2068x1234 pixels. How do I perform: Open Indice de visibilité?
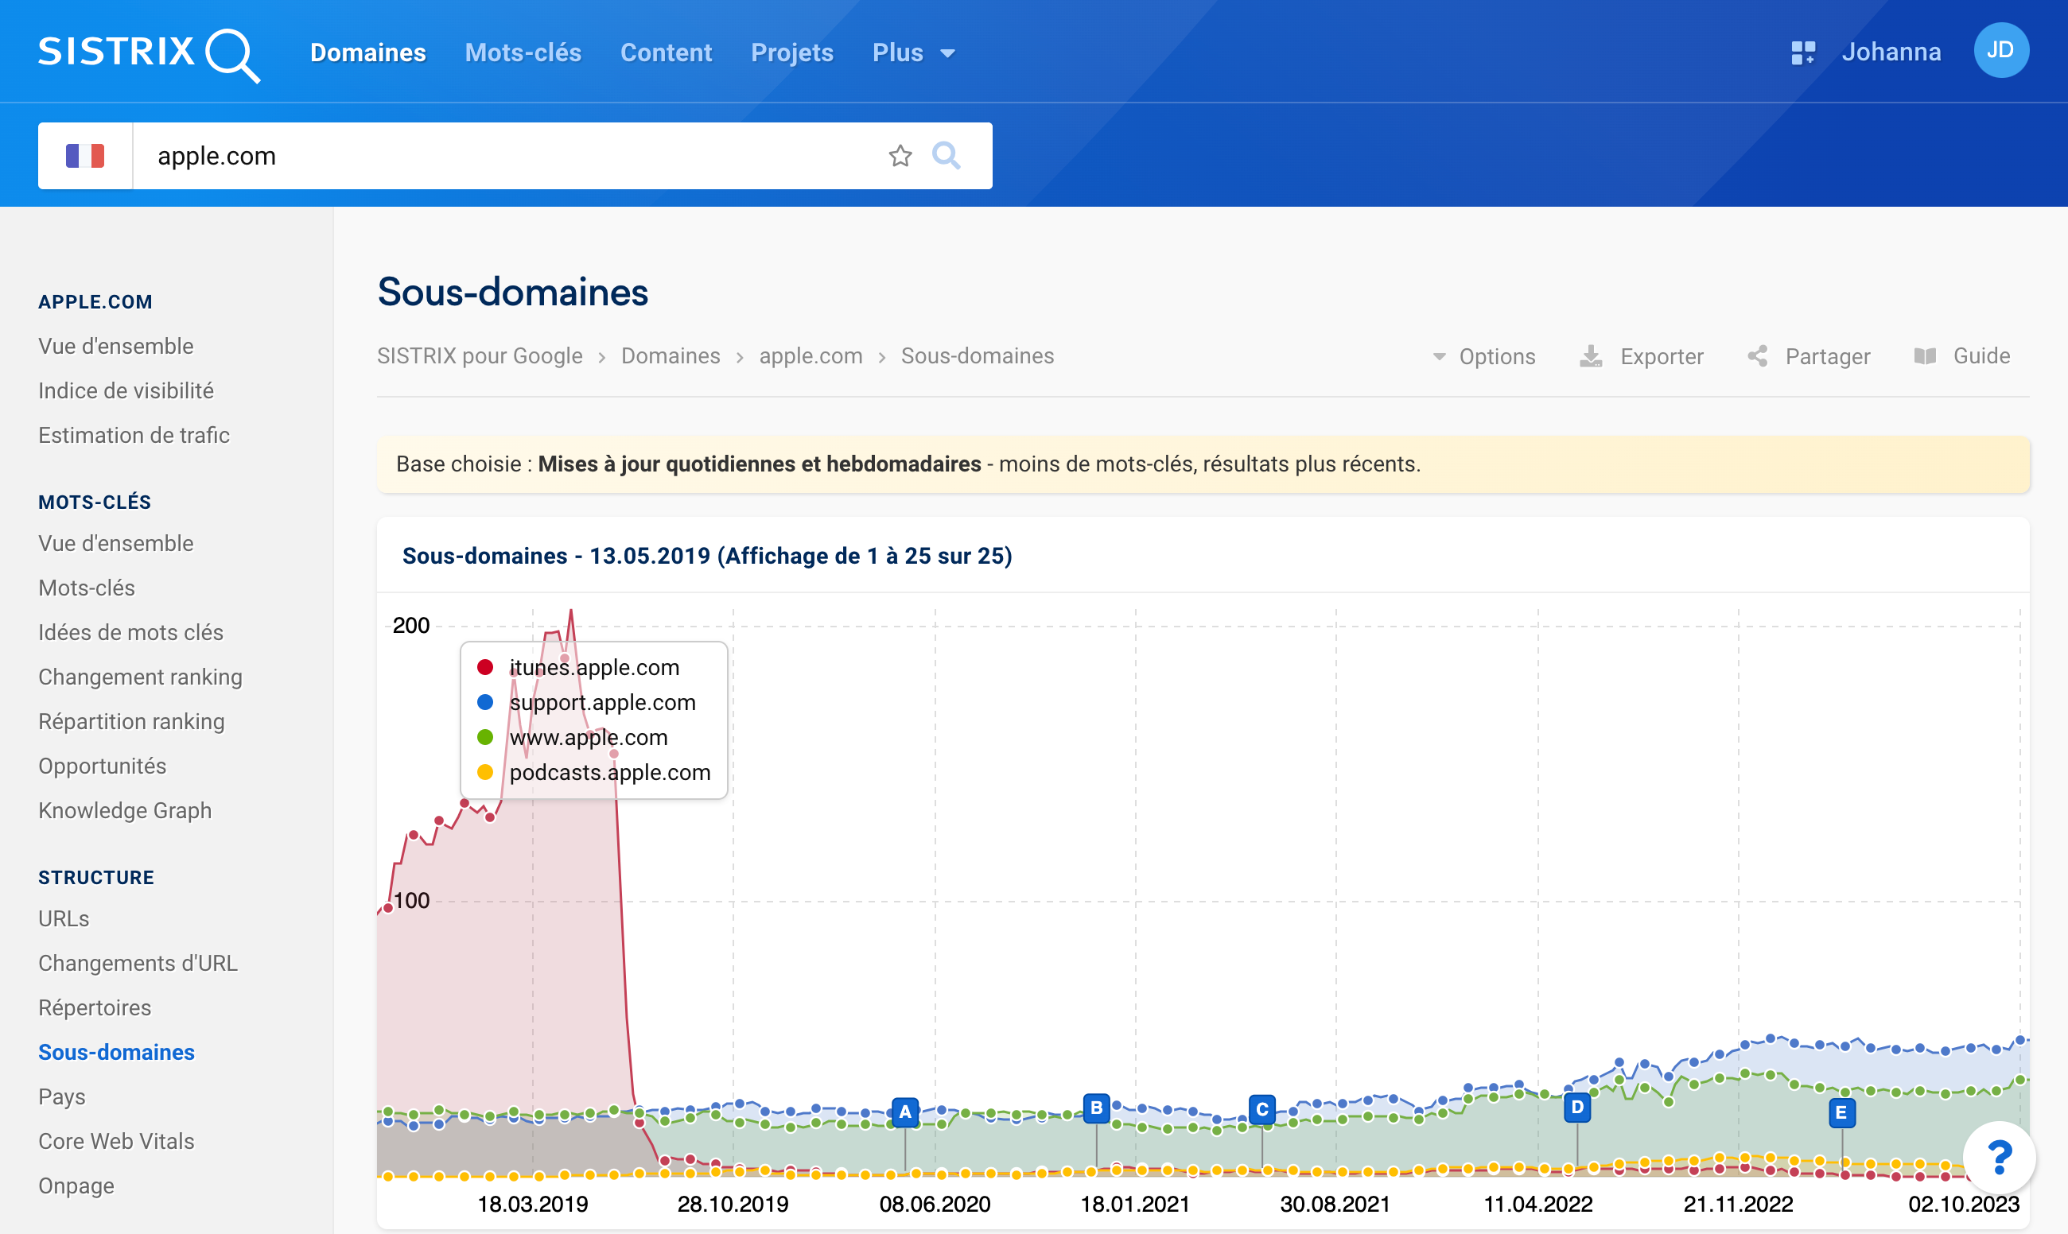126,391
